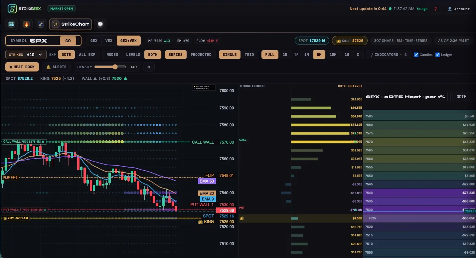Click the EM ±70 stat chip
The image size is (476, 258).
click(x=183, y=41)
